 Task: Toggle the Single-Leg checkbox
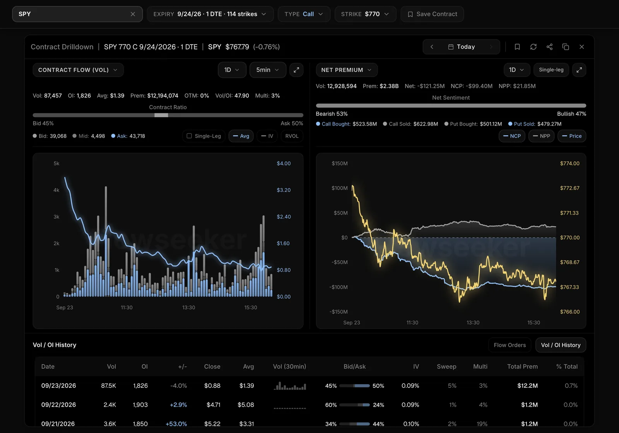click(189, 136)
